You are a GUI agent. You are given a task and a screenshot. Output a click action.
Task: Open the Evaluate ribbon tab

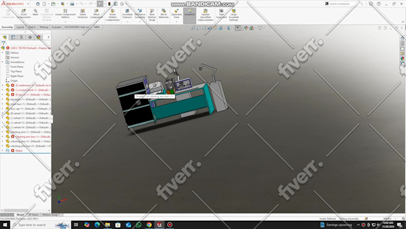point(56,27)
